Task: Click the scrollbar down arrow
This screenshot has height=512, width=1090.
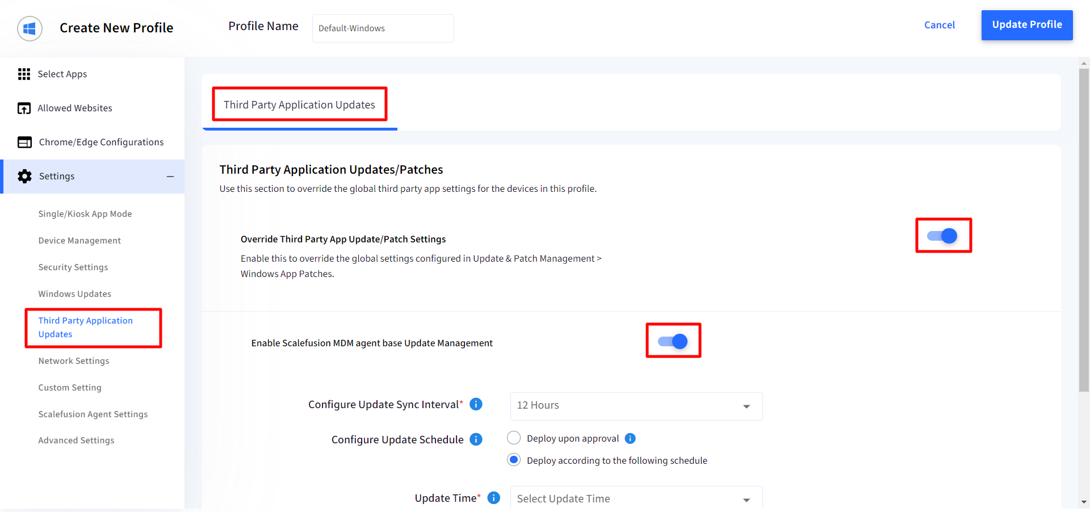Action: click(x=1084, y=502)
